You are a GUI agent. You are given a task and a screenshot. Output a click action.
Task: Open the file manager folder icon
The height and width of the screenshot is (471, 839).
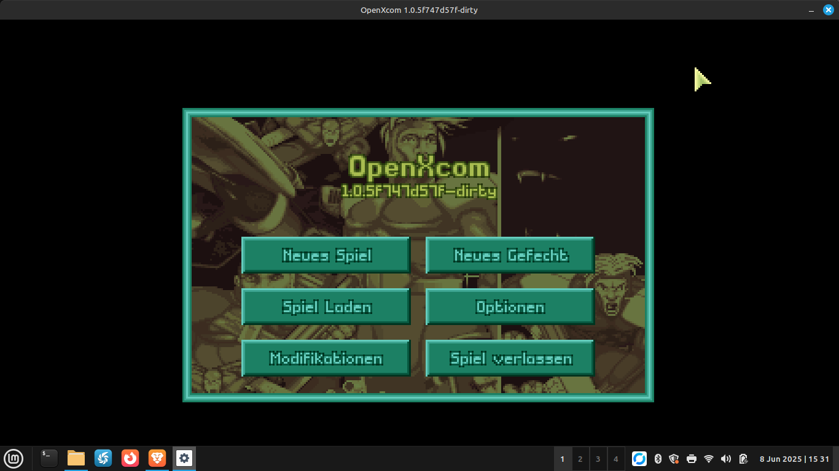point(76,458)
